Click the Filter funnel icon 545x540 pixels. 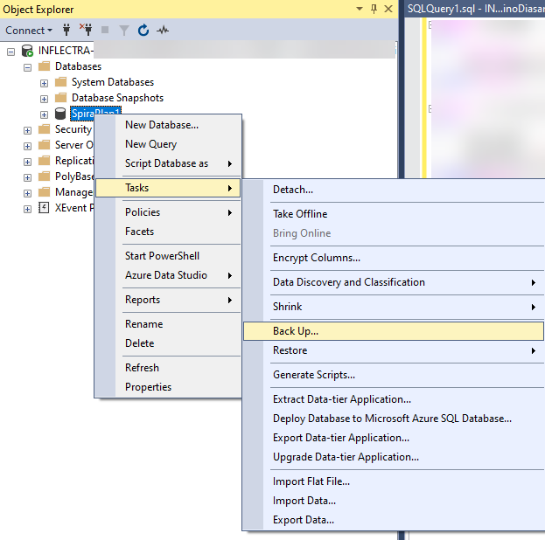coord(123,31)
